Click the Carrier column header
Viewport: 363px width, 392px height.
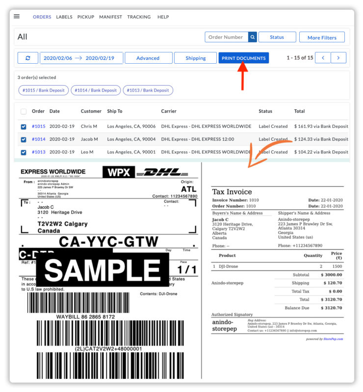[x=169, y=111]
